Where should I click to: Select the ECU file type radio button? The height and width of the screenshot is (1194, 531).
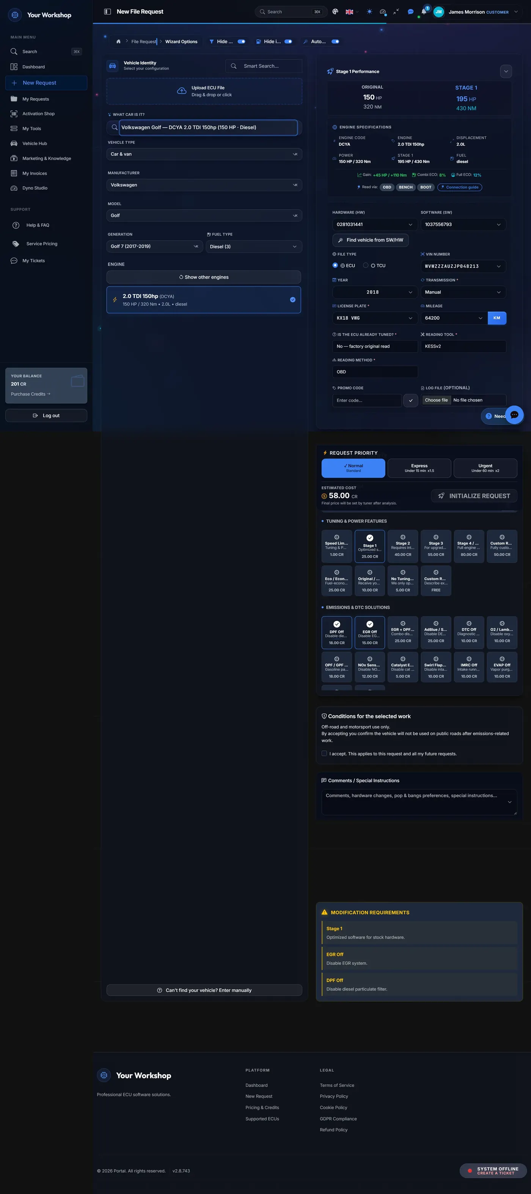(335, 265)
